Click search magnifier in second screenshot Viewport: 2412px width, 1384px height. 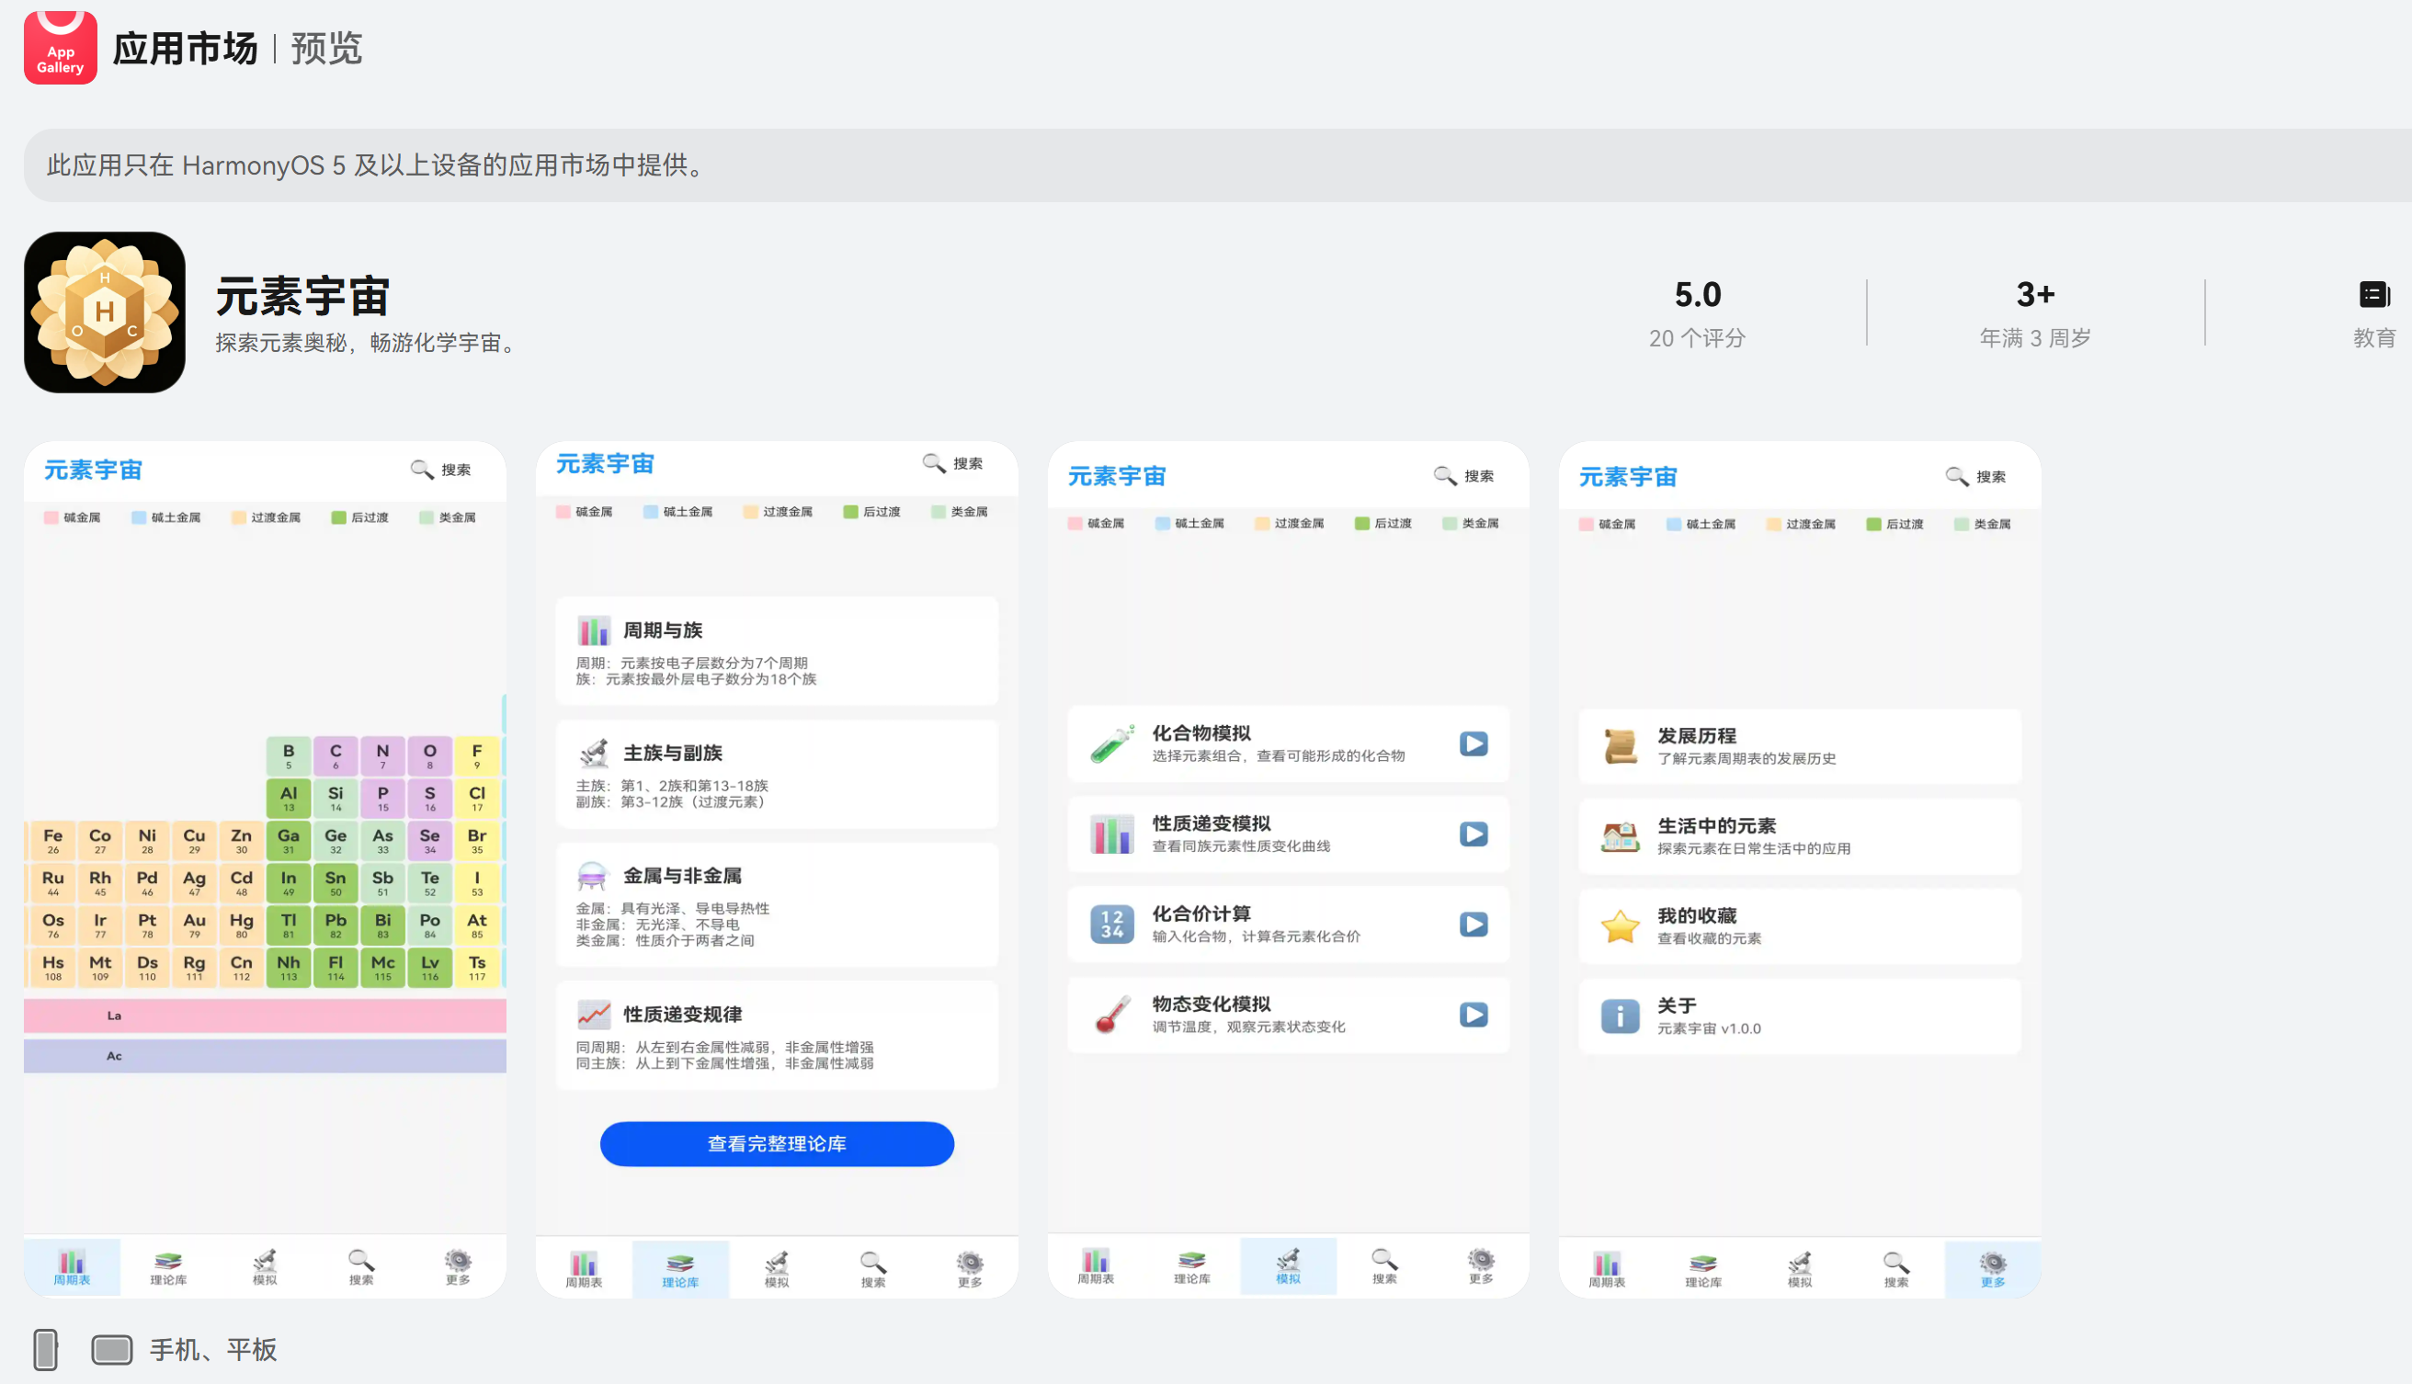(934, 463)
